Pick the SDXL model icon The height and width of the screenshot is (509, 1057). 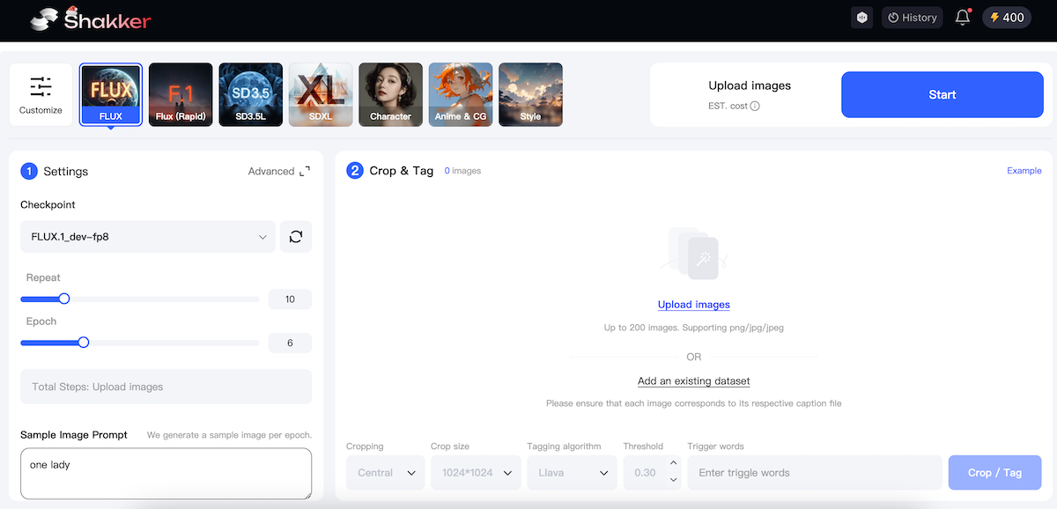(320, 93)
